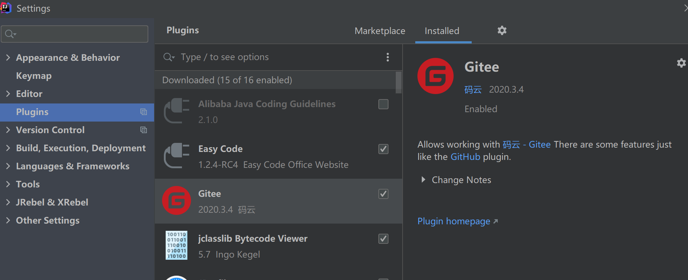Open Keymap settings page
The width and height of the screenshot is (688, 280).
point(34,76)
